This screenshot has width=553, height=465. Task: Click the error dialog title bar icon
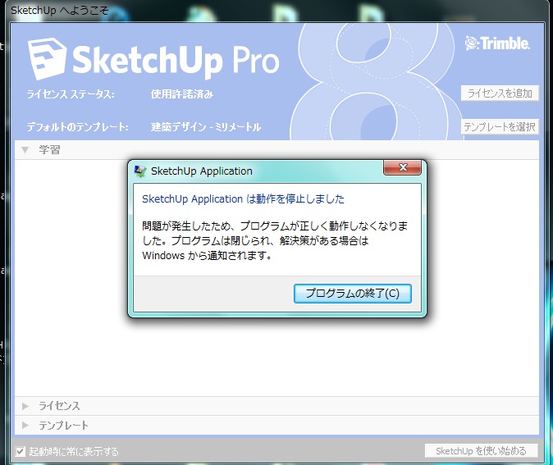coord(140,171)
